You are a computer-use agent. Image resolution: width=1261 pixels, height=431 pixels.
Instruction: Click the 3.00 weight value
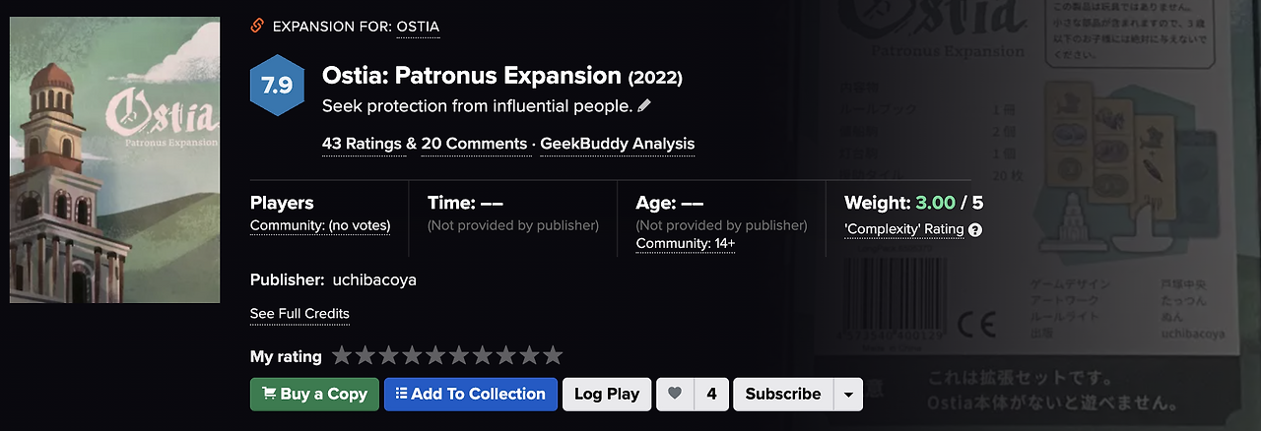[x=935, y=203]
